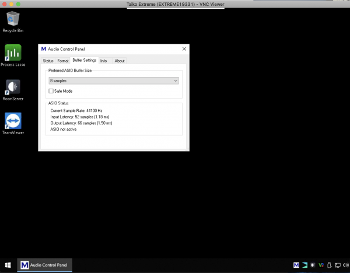Screen dimensions: 350x273
Task: Enable the Safe Mode checkbox
Action: 51,91
